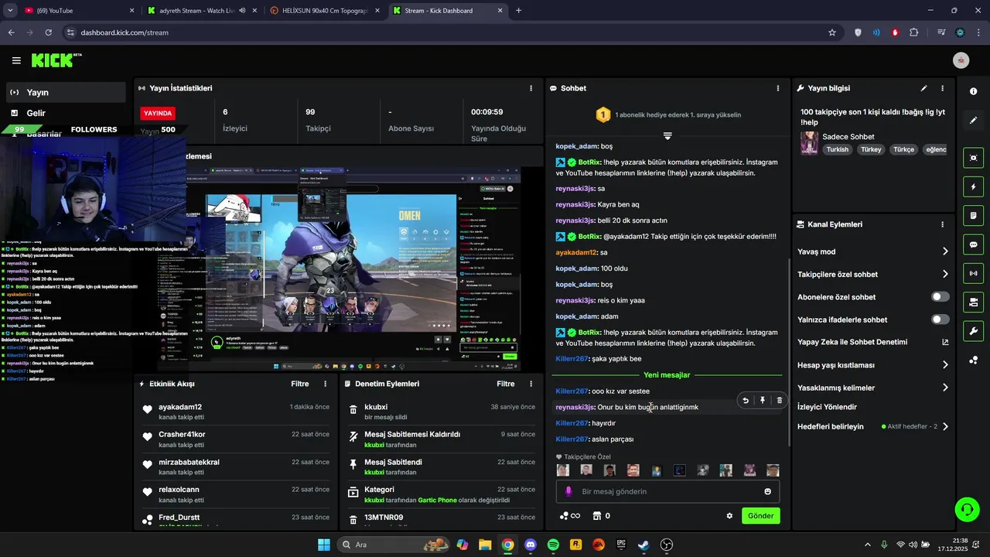
Task: Pin the hovered reynaski3js chat message
Action: pos(763,400)
